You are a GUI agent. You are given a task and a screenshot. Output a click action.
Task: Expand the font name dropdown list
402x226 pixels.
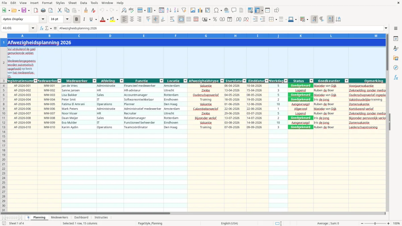43,19
